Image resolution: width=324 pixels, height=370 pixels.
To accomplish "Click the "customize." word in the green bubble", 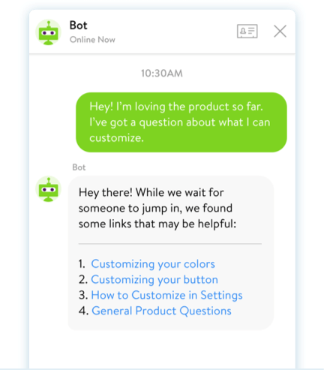I will click(117, 138).
